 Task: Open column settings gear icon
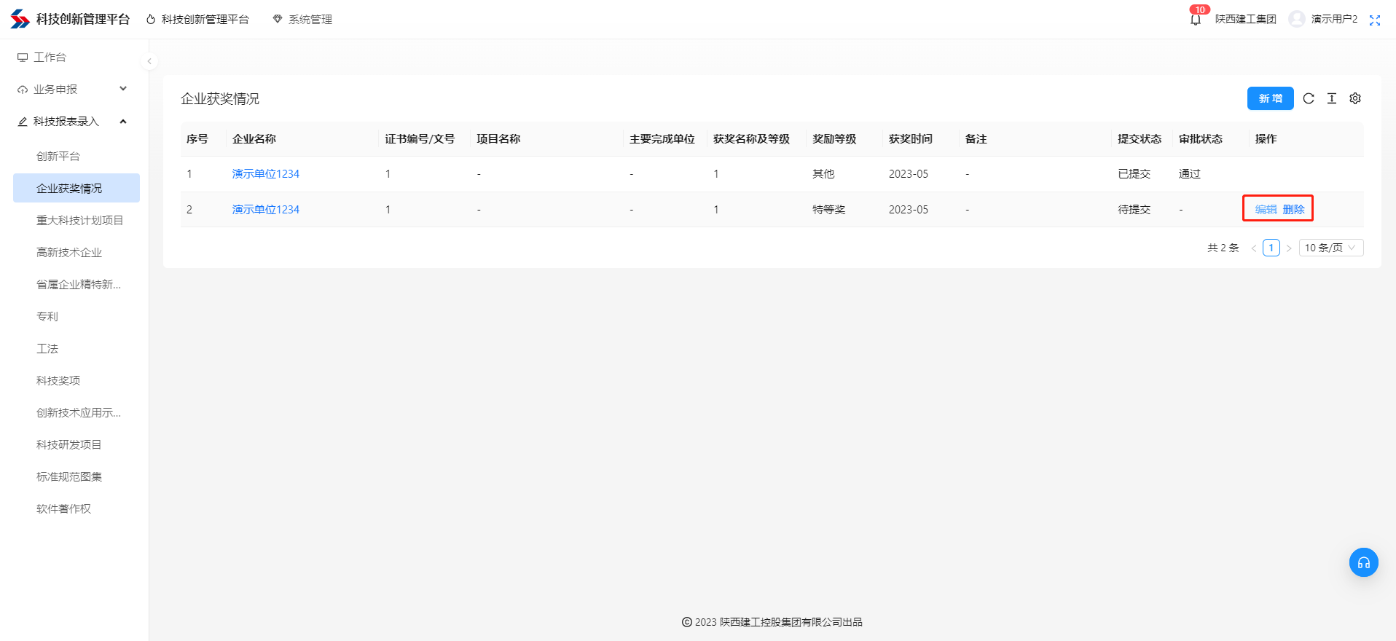click(x=1355, y=98)
